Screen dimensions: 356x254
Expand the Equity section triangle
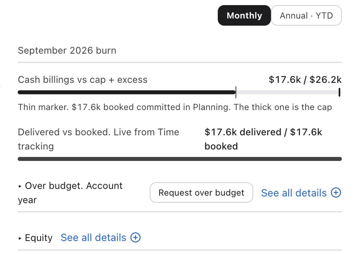20,238
